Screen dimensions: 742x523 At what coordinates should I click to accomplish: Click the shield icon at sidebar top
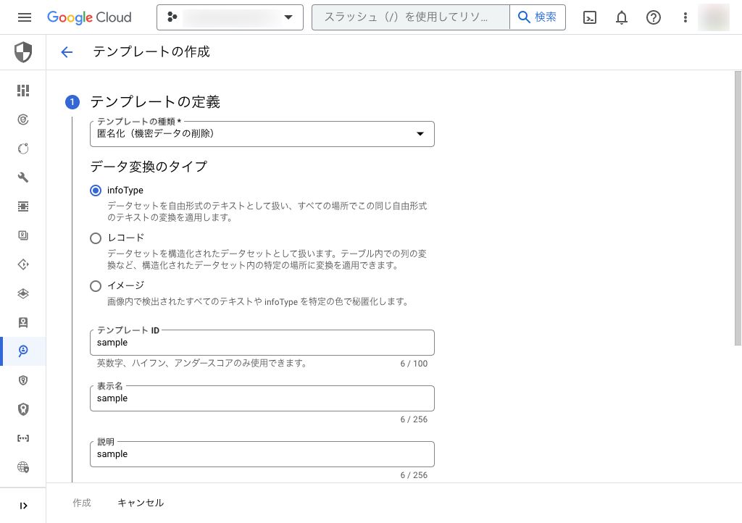click(22, 52)
